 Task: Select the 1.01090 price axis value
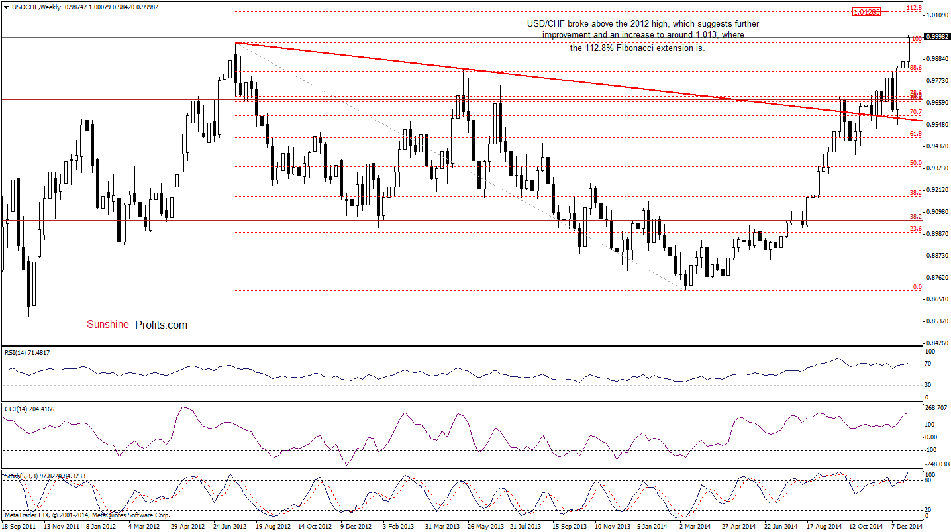click(x=937, y=15)
